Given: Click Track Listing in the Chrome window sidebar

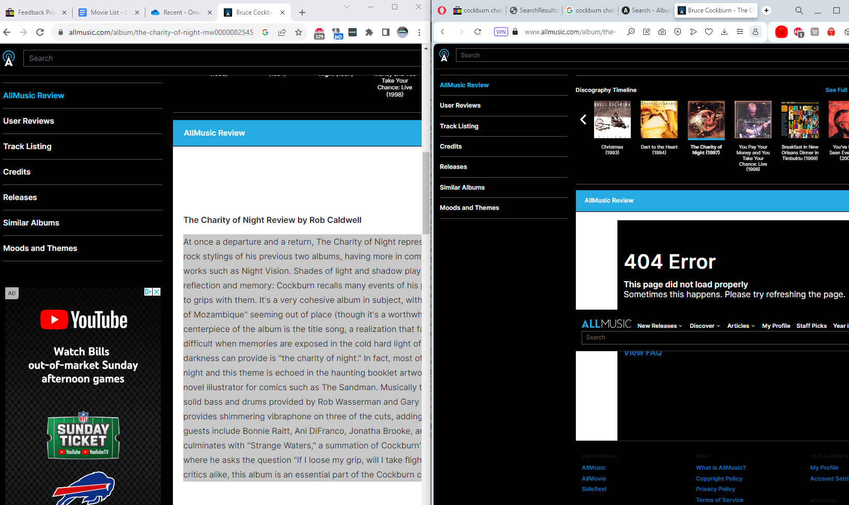Looking at the screenshot, I should [x=28, y=147].
